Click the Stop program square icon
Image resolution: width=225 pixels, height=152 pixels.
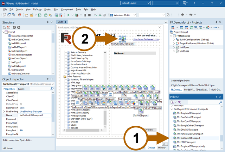(89, 15)
